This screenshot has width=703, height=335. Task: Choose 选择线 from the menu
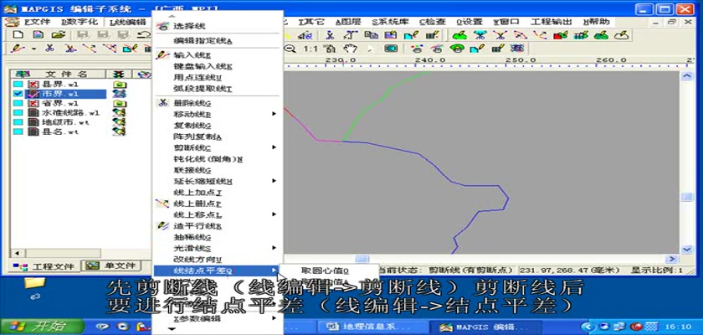[217, 27]
